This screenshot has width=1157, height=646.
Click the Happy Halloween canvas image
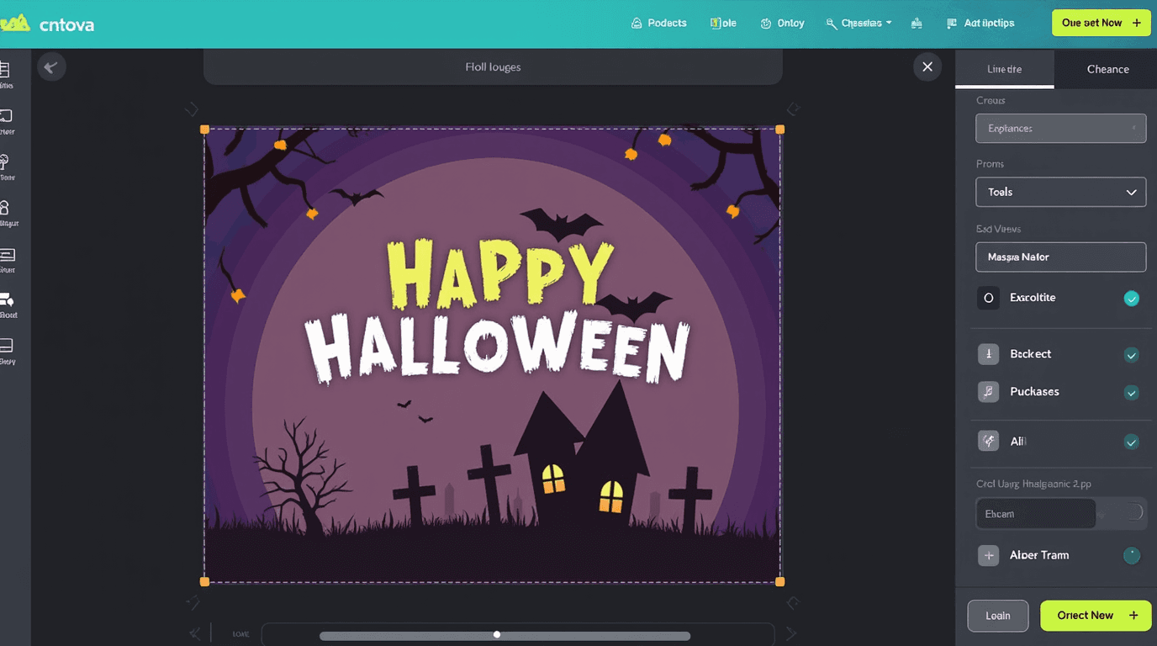[x=493, y=356]
